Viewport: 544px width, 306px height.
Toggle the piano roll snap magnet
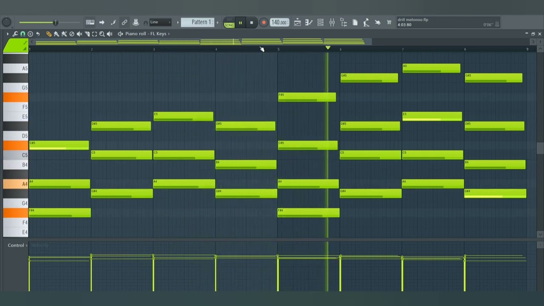[23, 34]
